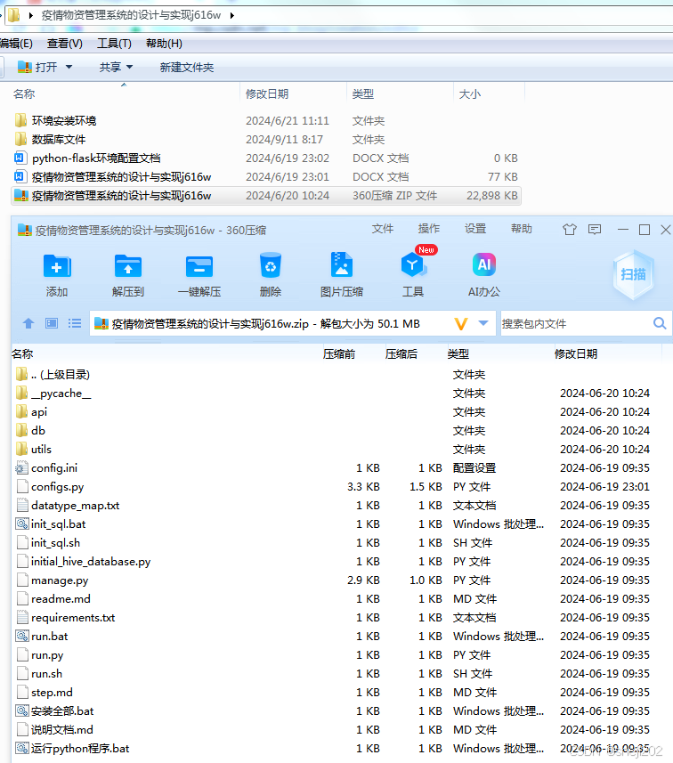Sort archive list by 压缩前 column
673x763 pixels.
[339, 353]
